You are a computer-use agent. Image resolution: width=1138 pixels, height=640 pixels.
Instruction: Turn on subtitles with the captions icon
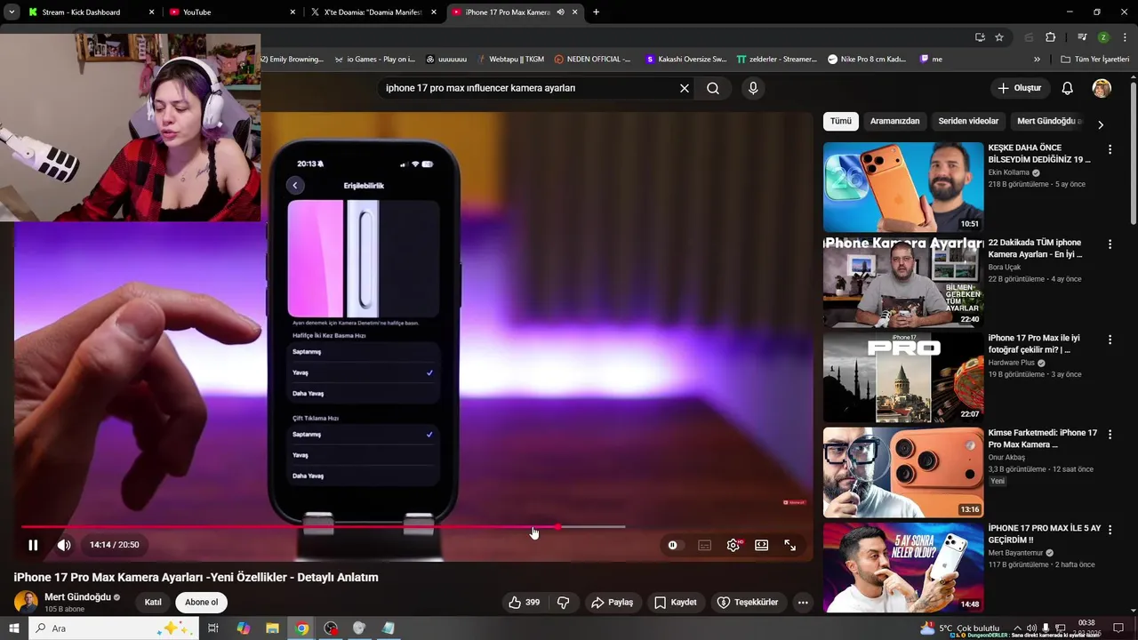[x=705, y=545]
